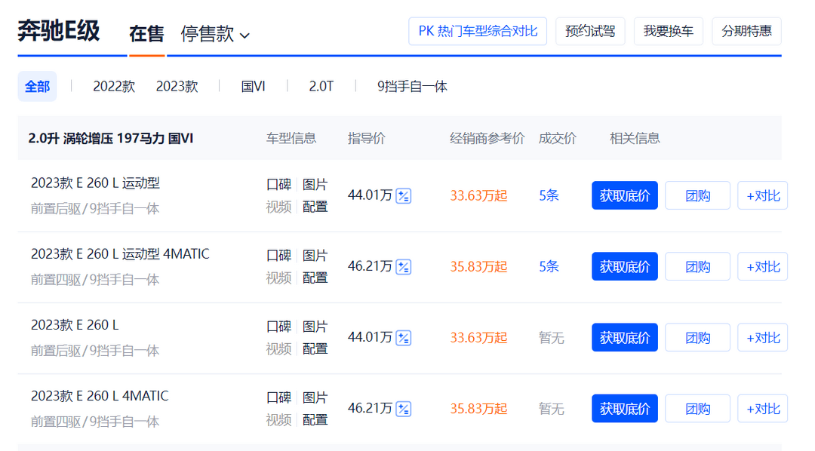Click the 我要换车 button
This screenshot has height=451, width=815.
[669, 31]
